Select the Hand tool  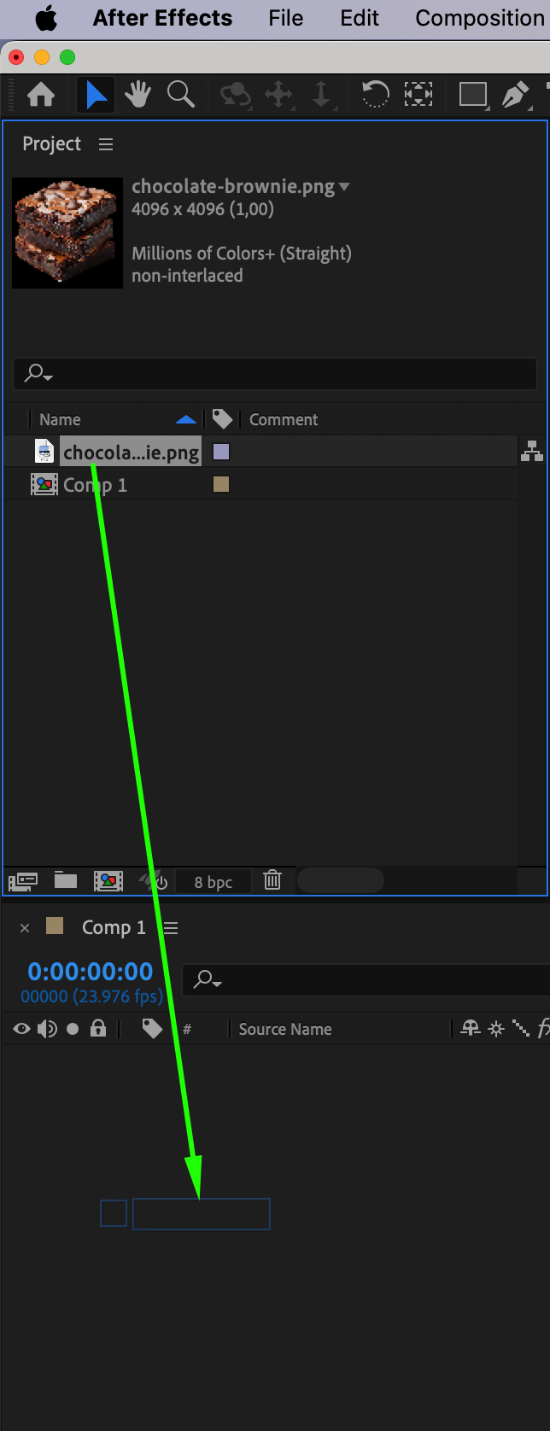point(137,95)
